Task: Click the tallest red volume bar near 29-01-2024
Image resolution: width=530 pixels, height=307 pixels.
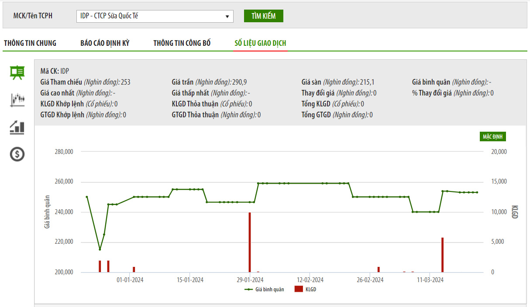Action: (250, 242)
